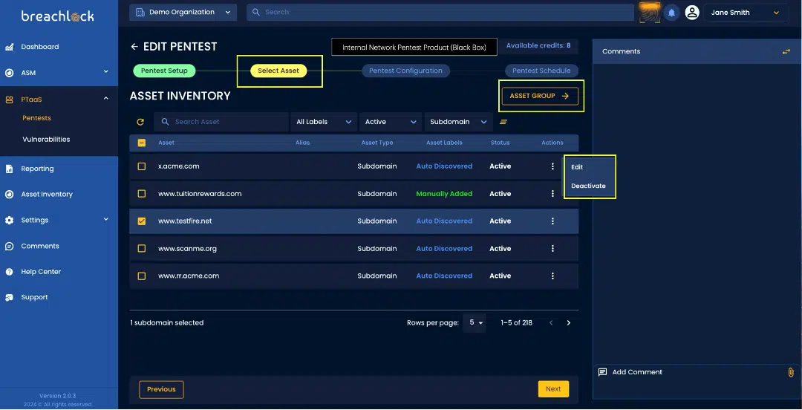Click the Dashboard chart icon in sidebar
This screenshot has height=410, width=802.
9,47
